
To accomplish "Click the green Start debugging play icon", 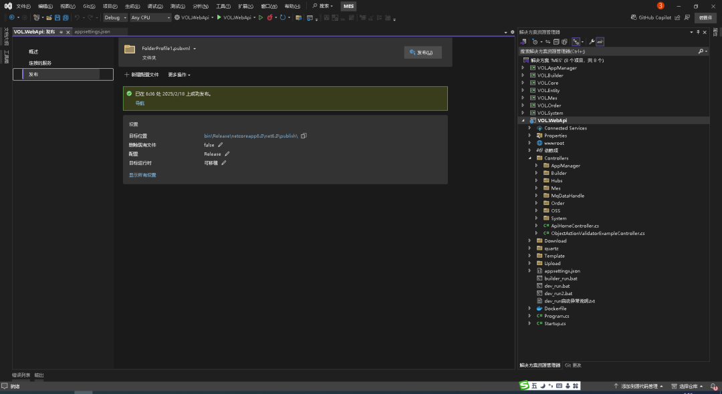I will 219,17.
